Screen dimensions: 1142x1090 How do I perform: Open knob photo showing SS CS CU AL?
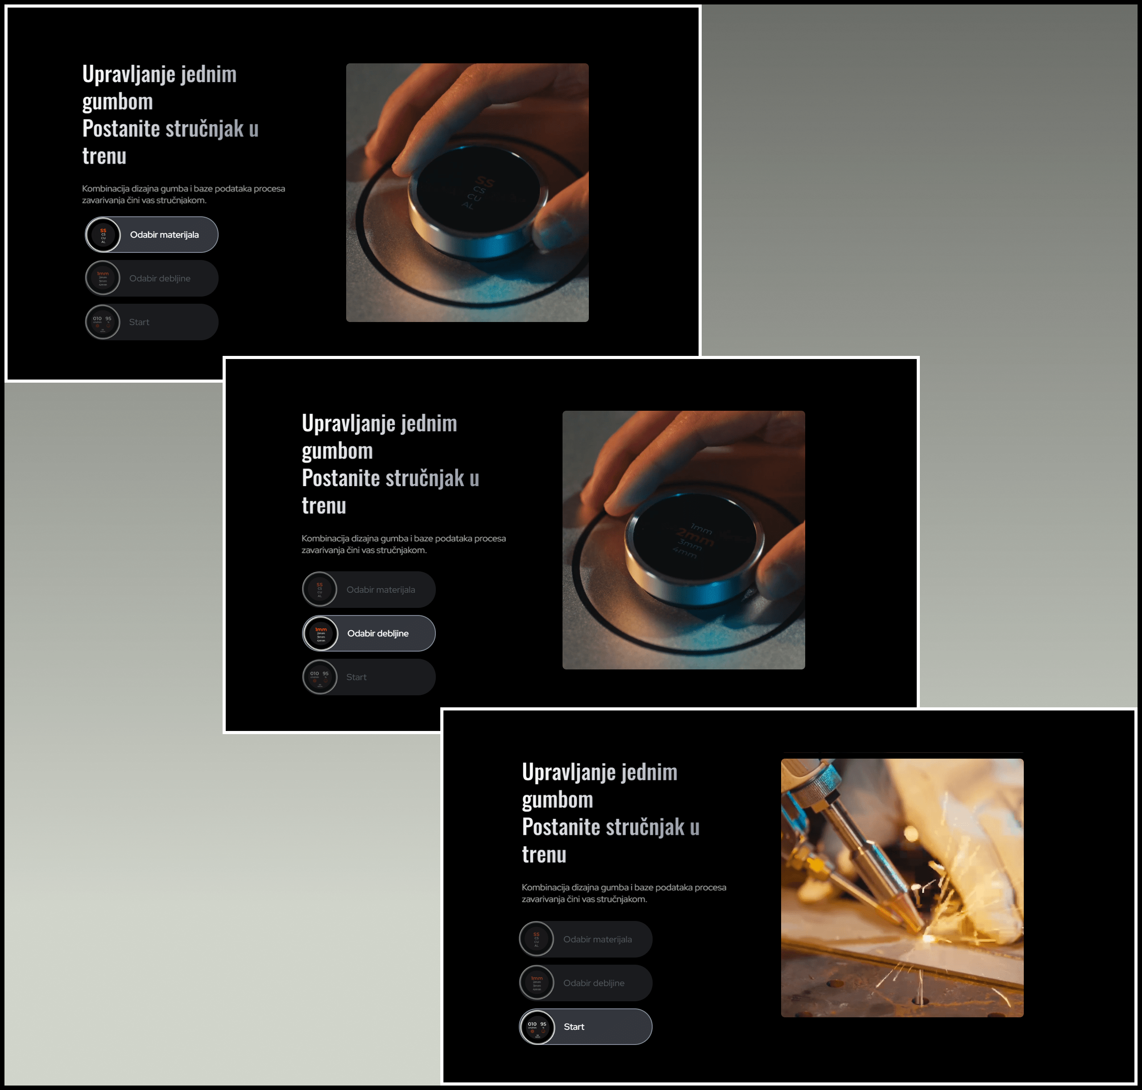467,192
